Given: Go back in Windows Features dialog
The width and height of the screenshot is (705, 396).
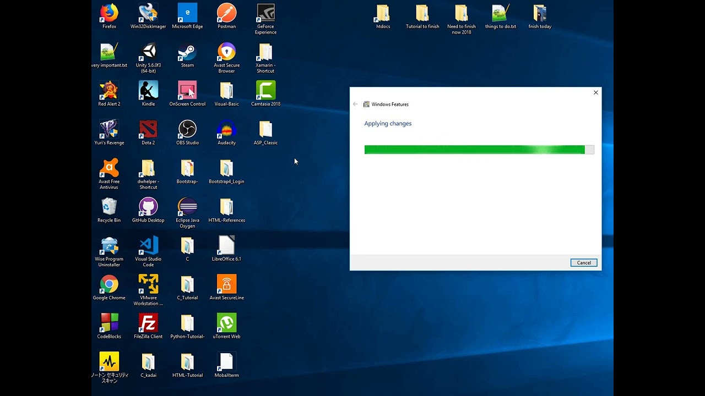Looking at the screenshot, I should [x=355, y=104].
